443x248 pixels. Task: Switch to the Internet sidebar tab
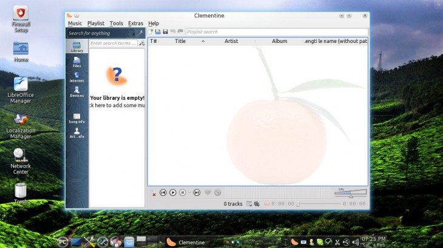point(77,77)
